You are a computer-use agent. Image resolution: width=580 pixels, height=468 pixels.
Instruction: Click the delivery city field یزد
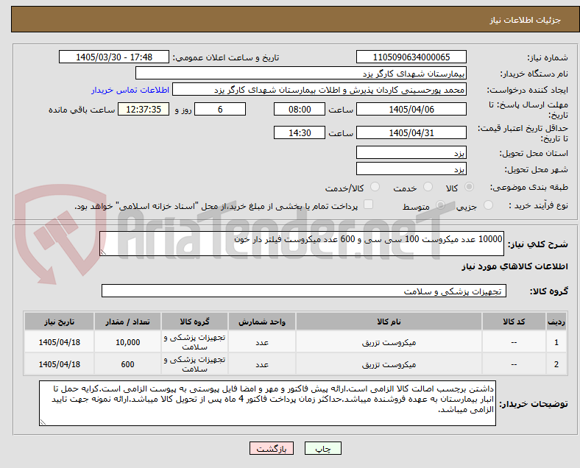(x=411, y=169)
